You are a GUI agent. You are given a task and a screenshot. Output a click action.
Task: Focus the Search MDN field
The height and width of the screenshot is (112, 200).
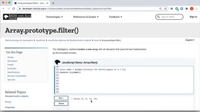169,17
